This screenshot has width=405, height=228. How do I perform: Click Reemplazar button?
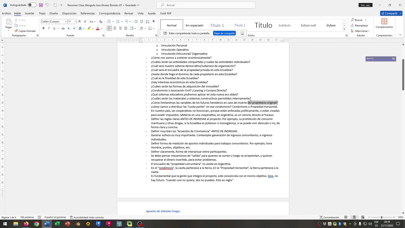(359, 25)
